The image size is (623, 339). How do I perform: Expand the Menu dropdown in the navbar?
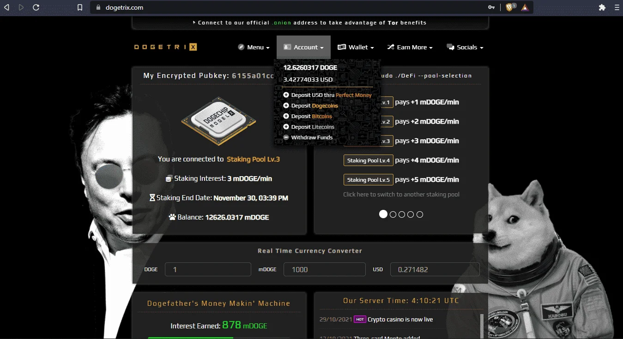coord(254,47)
